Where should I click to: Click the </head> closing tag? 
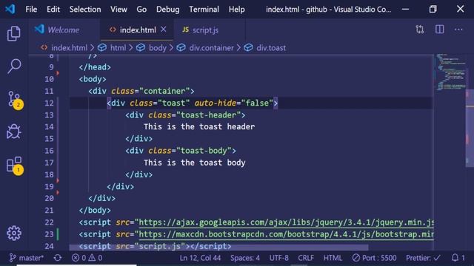click(95, 67)
